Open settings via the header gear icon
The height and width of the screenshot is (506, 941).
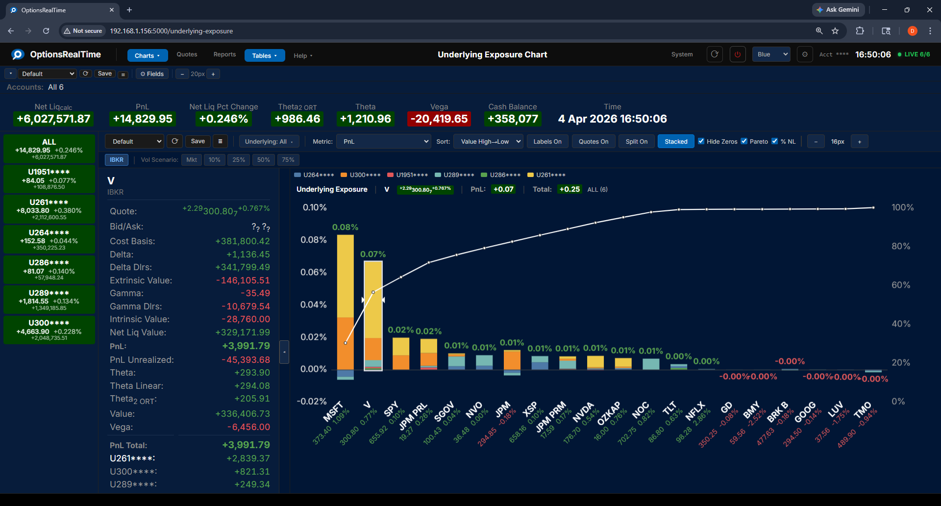tap(805, 54)
